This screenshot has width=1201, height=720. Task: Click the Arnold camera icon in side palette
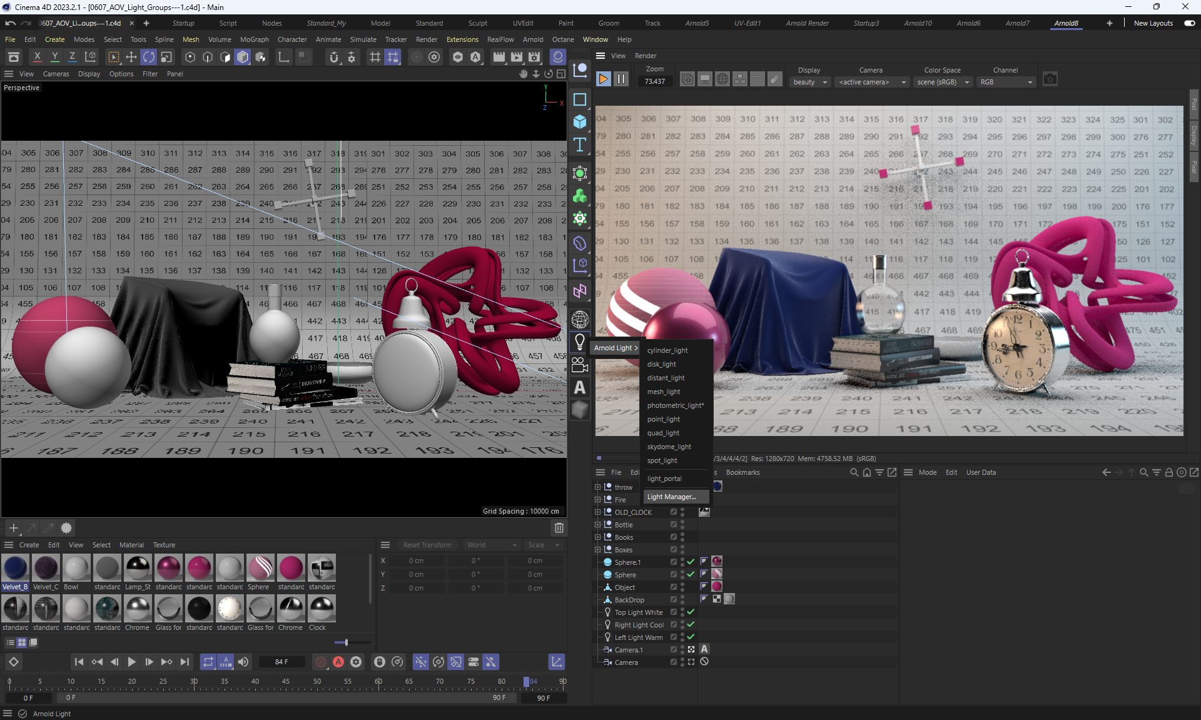click(580, 365)
